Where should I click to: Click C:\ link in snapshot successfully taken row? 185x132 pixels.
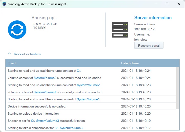click(33, 121)
